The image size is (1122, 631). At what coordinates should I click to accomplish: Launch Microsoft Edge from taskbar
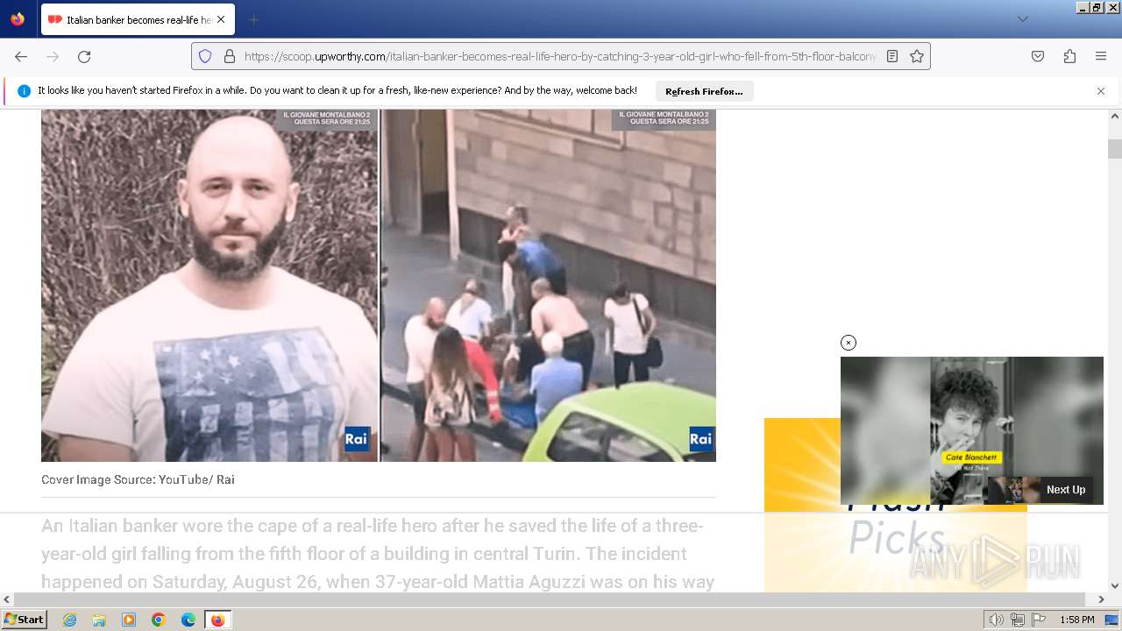click(x=188, y=620)
